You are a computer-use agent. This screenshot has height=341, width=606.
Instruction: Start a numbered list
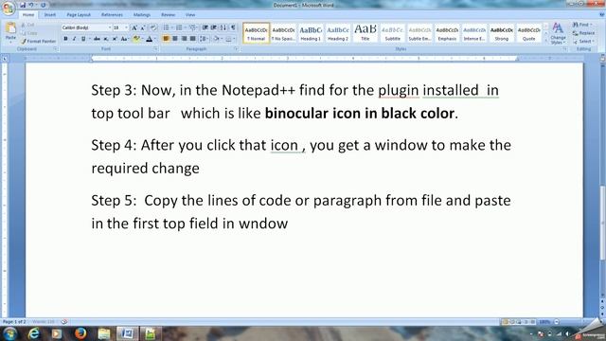(x=179, y=27)
